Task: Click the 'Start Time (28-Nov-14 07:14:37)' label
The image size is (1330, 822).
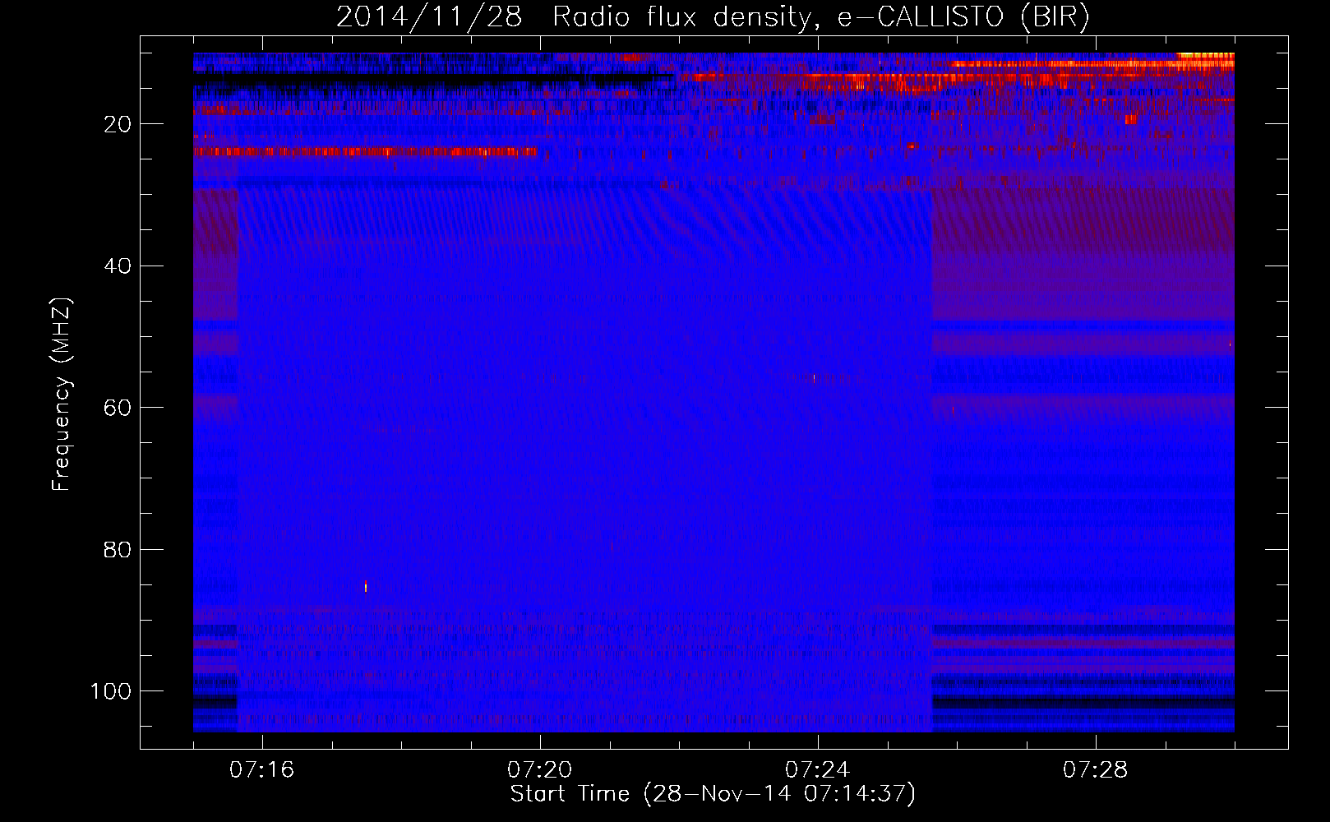Action: click(x=713, y=794)
